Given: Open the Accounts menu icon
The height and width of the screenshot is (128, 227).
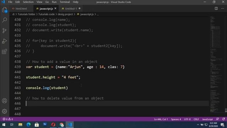Looking at the screenshot, I should [x=5, y=101].
